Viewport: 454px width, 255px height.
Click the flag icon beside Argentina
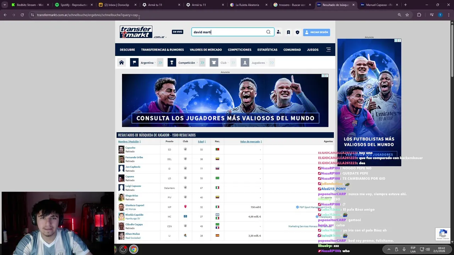pos(134,63)
